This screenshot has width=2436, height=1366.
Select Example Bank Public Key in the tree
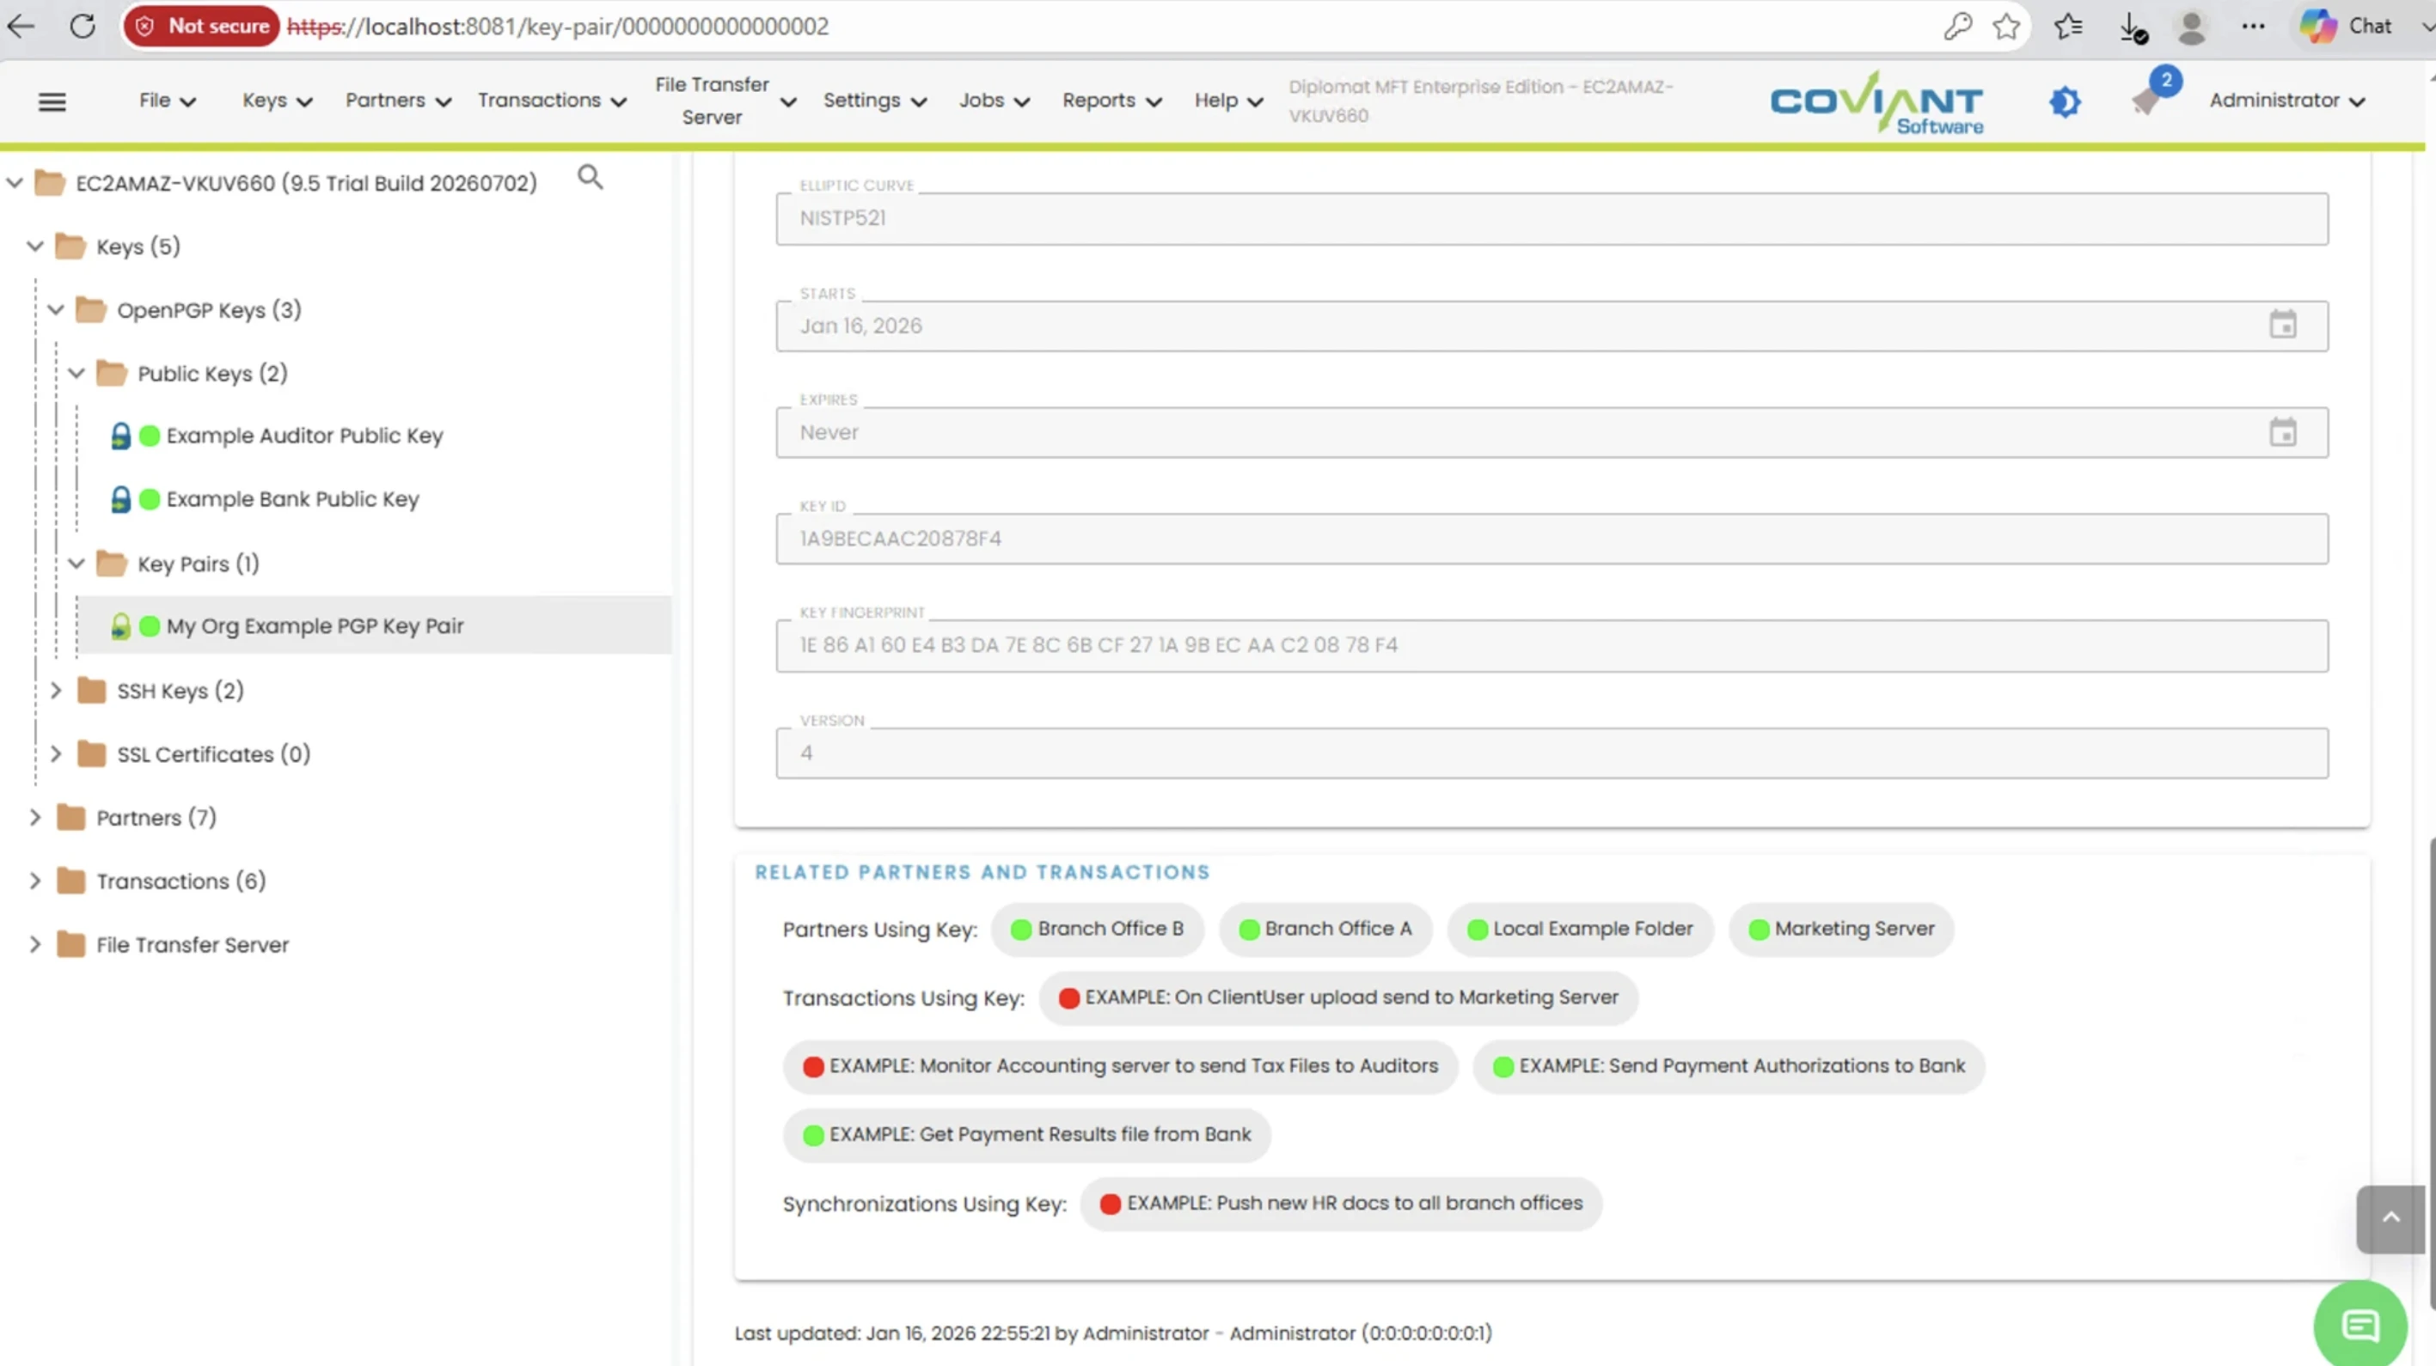pyautogui.click(x=292, y=499)
